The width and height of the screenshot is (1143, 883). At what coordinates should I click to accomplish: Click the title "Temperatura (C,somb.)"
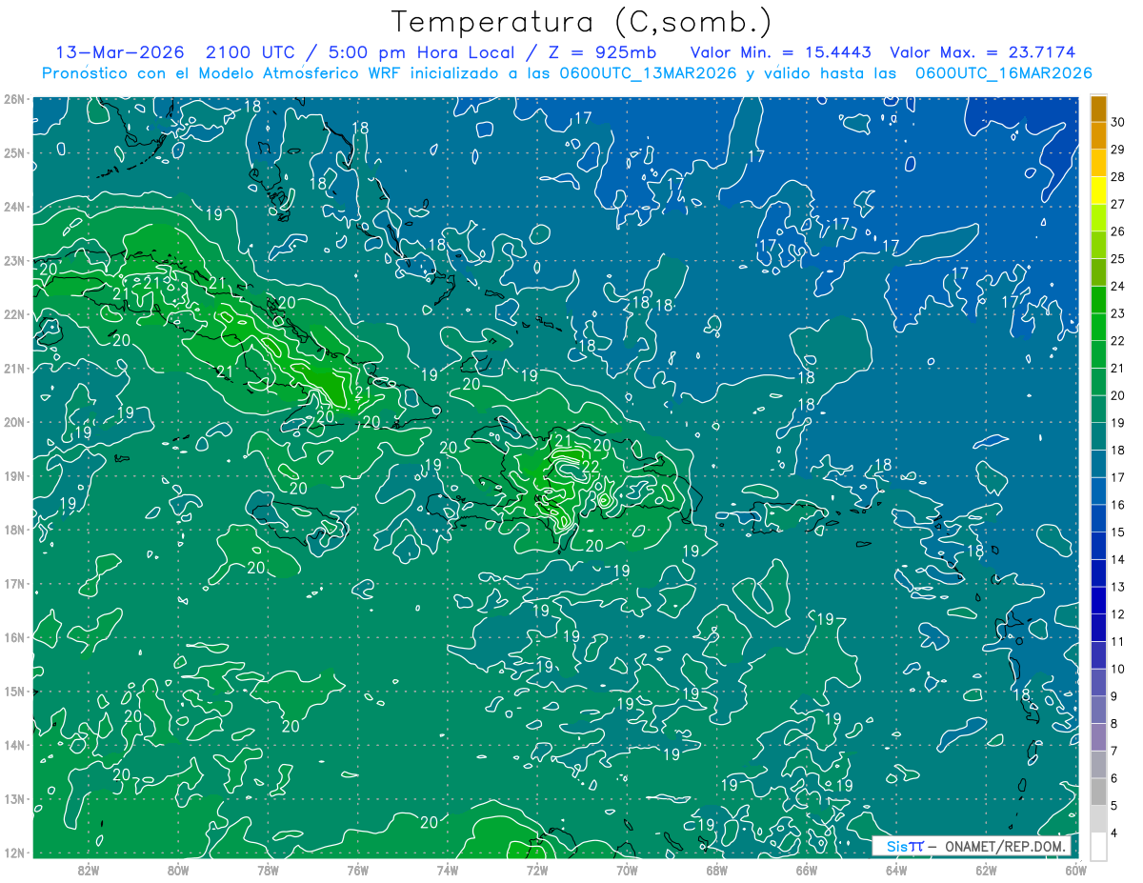582,22
